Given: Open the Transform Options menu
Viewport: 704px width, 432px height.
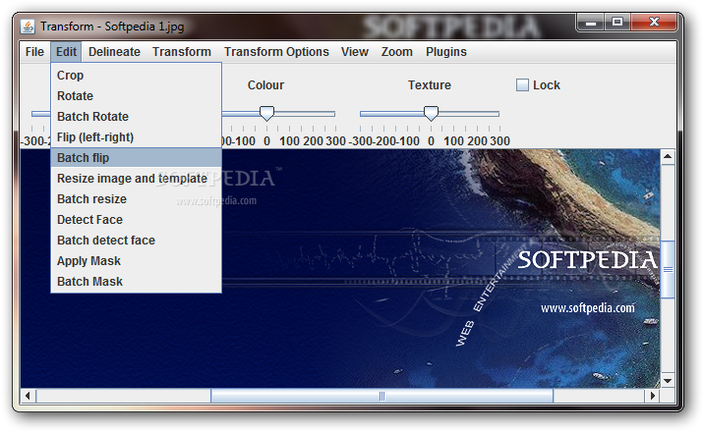Looking at the screenshot, I should 276,52.
